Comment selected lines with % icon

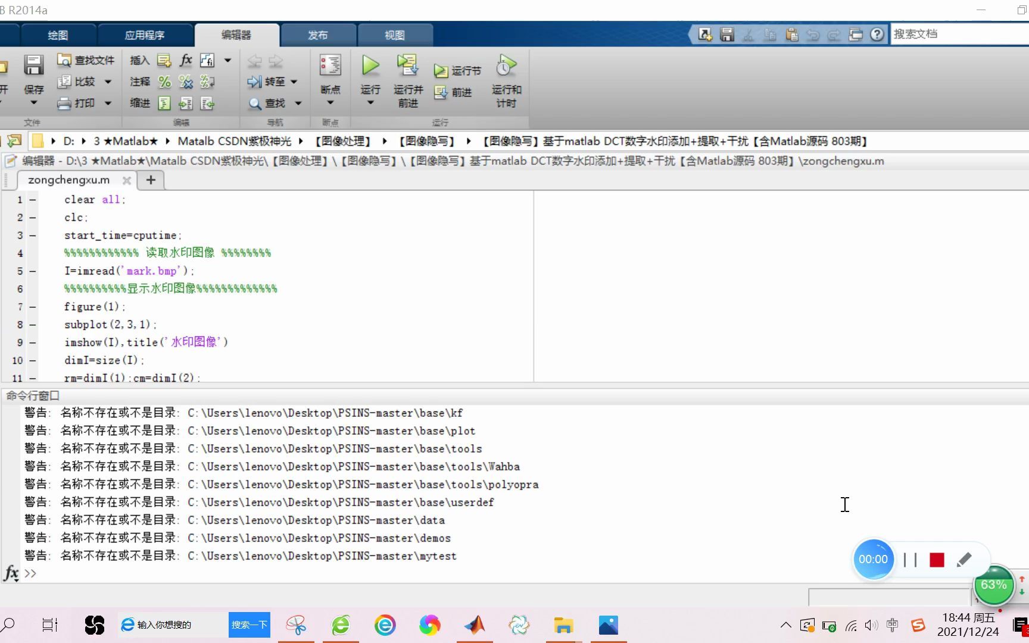point(164,82)
